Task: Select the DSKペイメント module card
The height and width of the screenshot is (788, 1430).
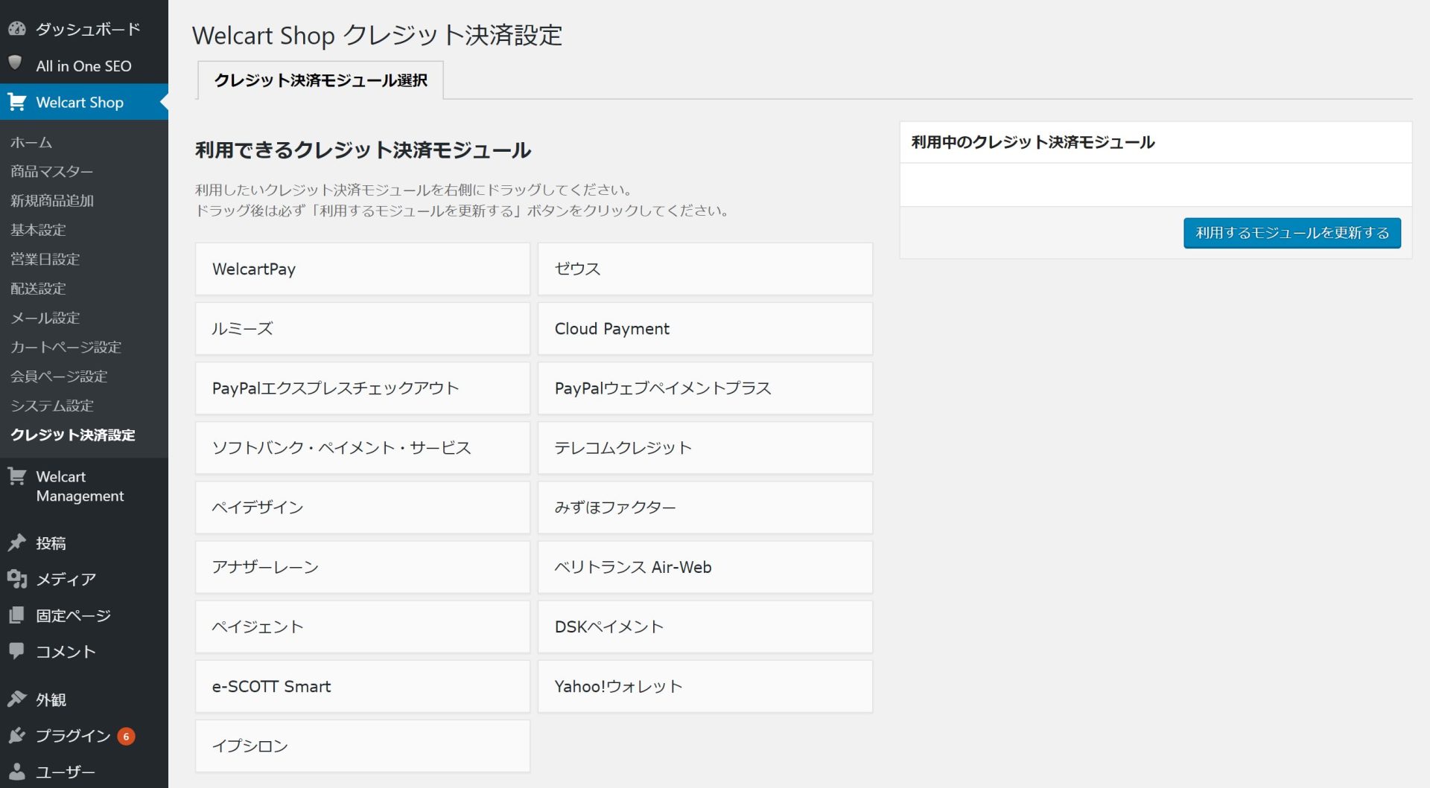Action: coord(705,627)
